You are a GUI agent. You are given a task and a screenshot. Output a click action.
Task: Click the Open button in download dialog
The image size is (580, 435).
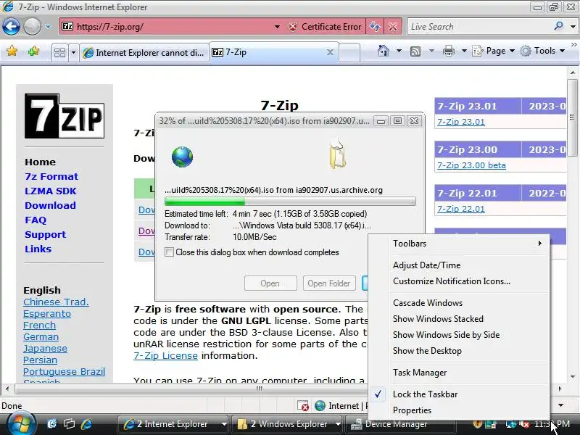point(270,283)
